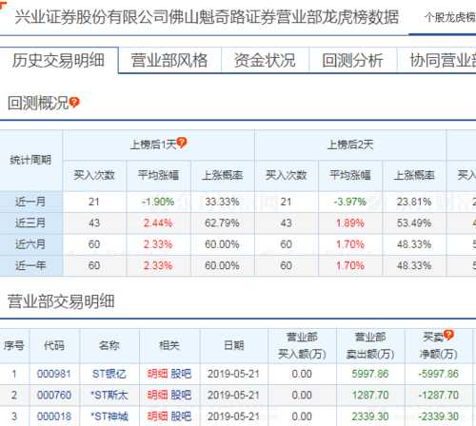Screen dimensions: 476x426
Task: Open the ST银亿 stock name link
Action: [109, 374]
